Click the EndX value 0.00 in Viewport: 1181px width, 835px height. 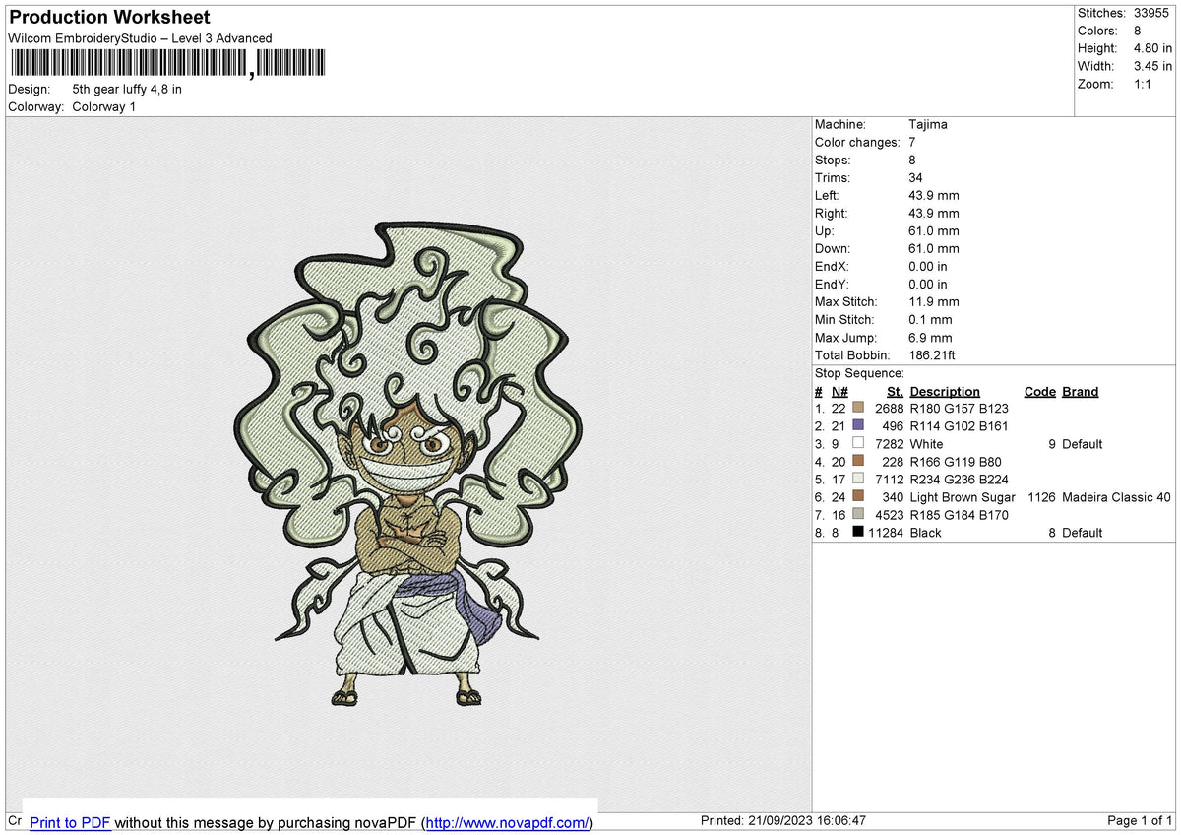tap(928, 267)
